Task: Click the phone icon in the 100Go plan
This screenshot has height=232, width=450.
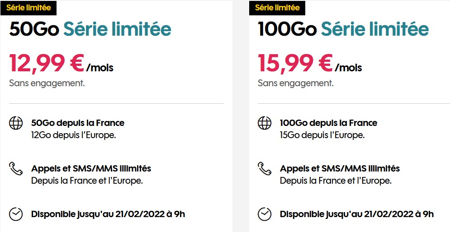Action: pyautogui.click(x=265, y=169)
